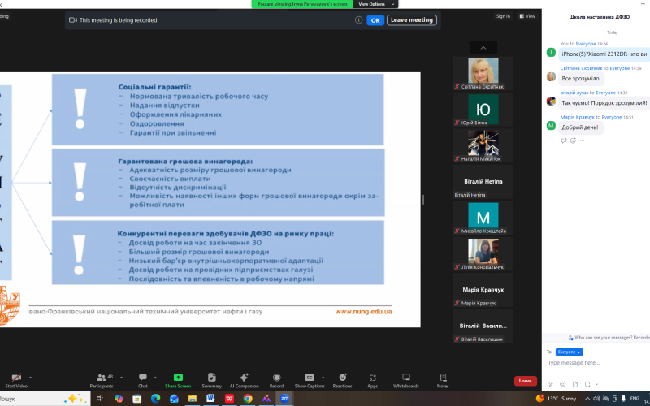Open the Everyone recipient dropdown

[x=570, y=352]
